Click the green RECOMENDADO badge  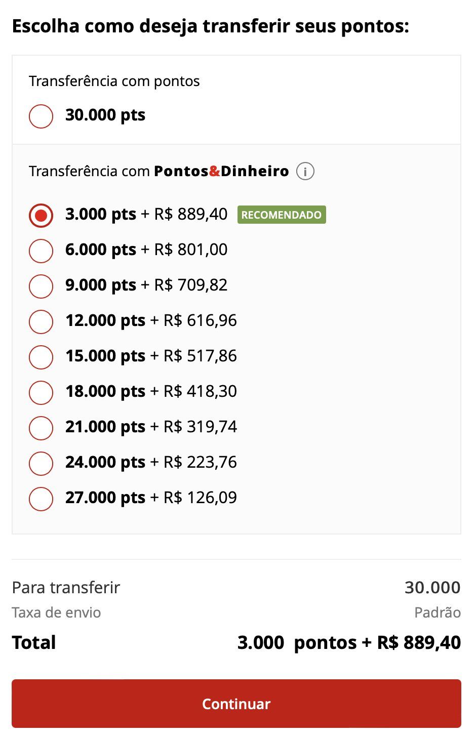(282, 215)
